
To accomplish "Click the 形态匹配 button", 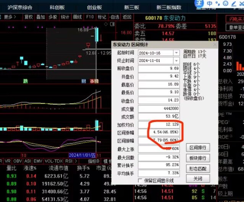I will (198, 168).
